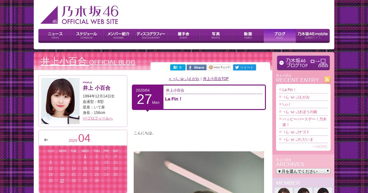The image size is (368, 193).
Task: Open the ブログ BLOG menu
Action: coord(280,36)
